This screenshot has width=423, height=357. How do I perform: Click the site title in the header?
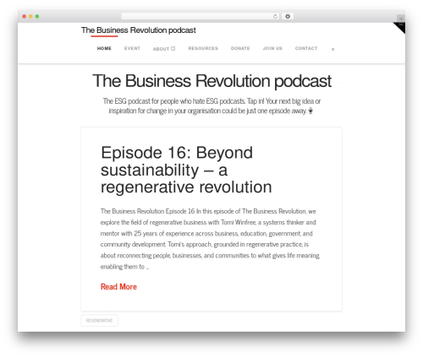tap(139, 30)
